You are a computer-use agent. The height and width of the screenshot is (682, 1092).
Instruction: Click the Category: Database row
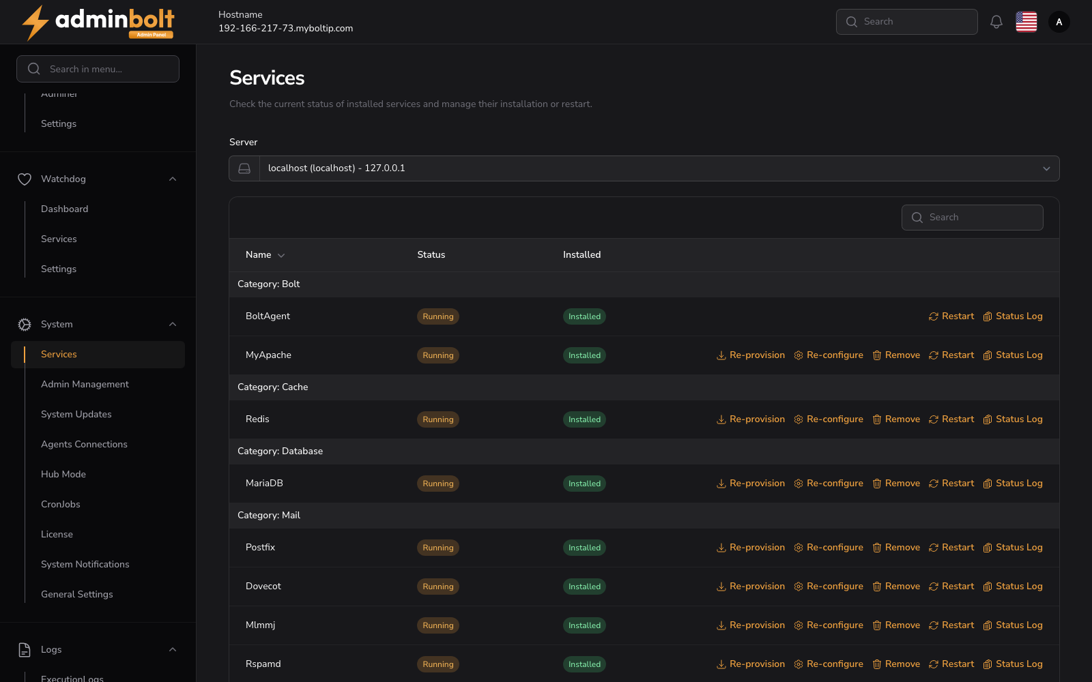click(x=644, y=451)
